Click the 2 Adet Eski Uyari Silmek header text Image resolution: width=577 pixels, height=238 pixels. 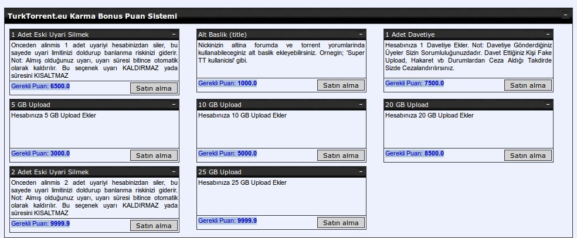coord(50,172)
